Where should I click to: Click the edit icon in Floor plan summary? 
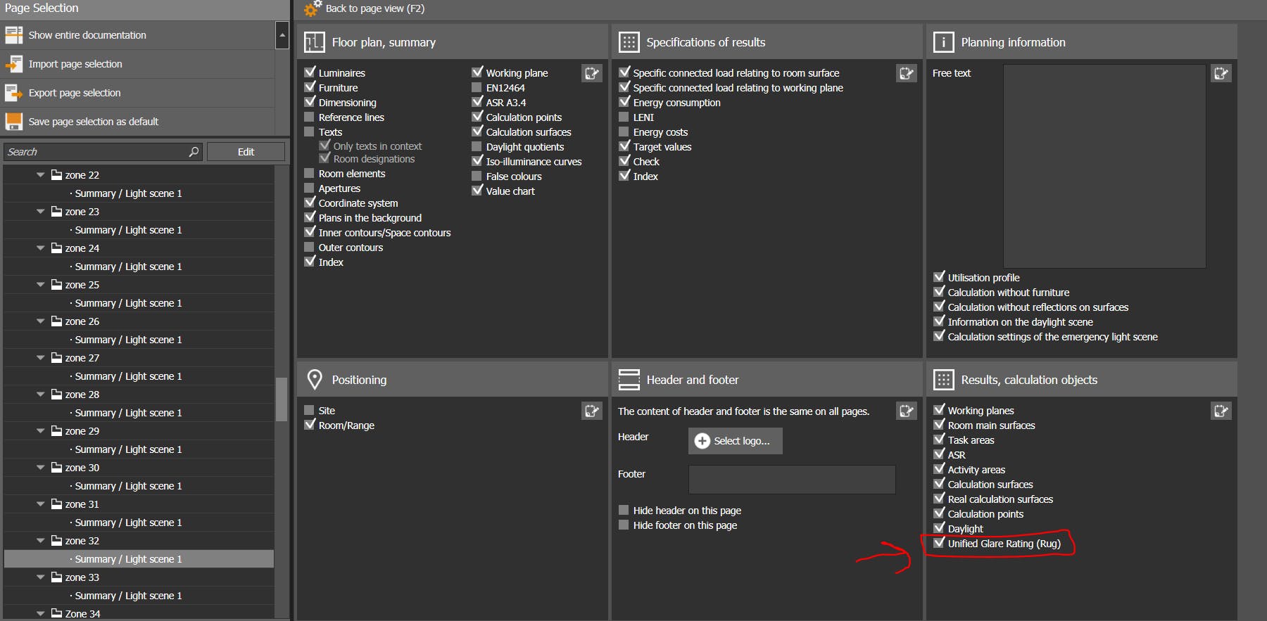pos(592,73)
